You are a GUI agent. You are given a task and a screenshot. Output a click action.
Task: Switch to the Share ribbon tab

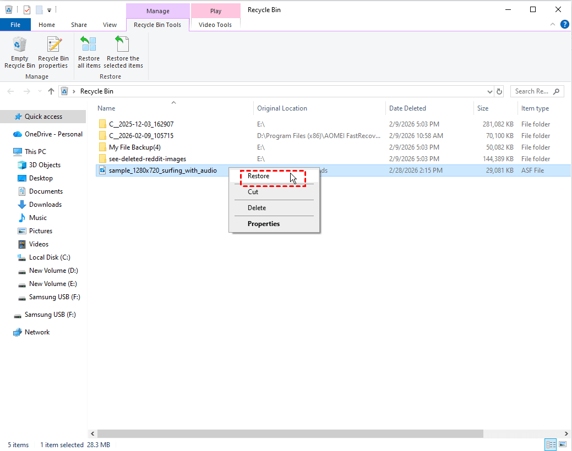[79, 25]
